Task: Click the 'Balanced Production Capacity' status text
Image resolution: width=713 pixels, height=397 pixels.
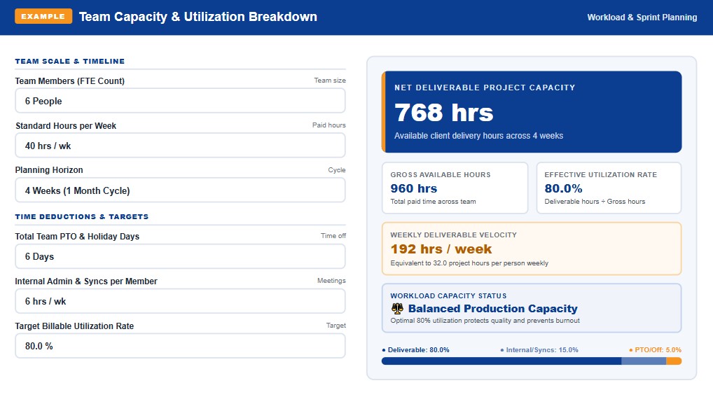Action: pos(493,308)
